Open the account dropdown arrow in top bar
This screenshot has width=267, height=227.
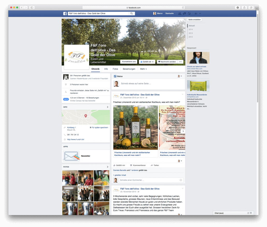[200, 14]
